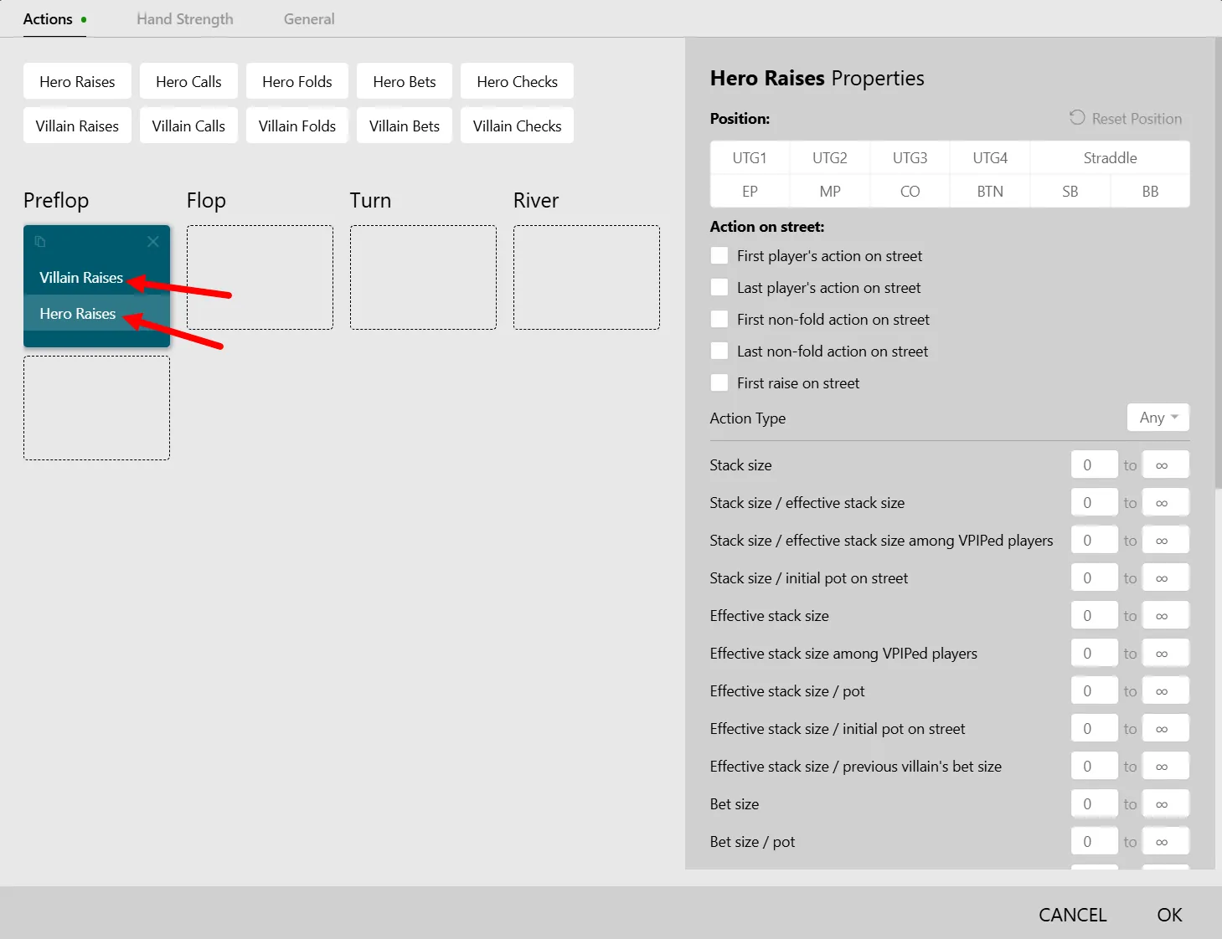1222x939 pixels.
Task: Select the Straddle position
Action: coord(1110,158)
